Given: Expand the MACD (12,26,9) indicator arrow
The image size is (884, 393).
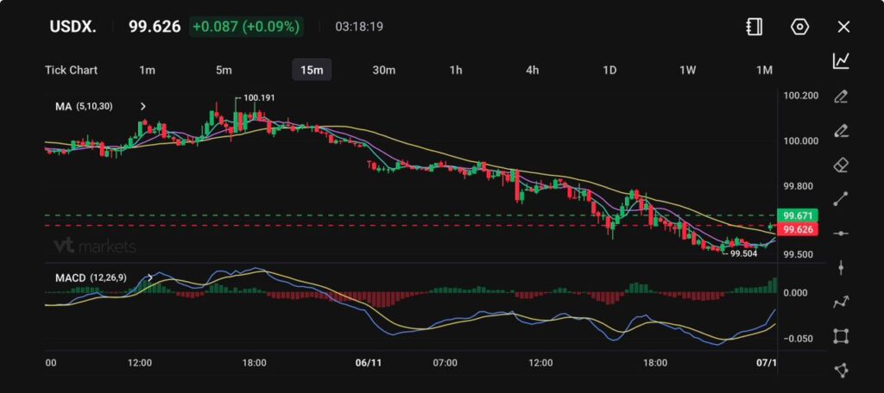Looking at the screenshot, I should (151, 278).
